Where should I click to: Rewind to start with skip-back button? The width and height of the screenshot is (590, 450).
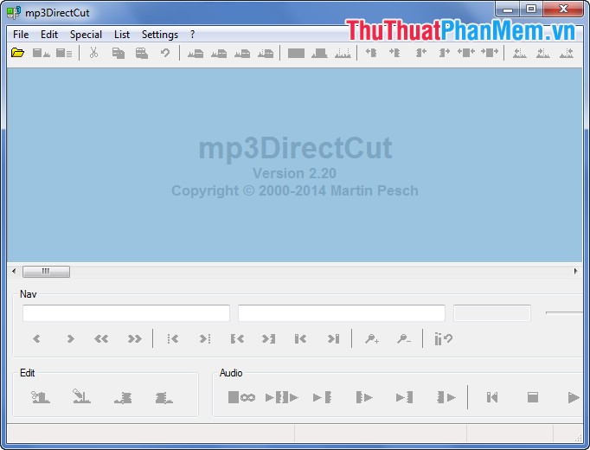click(492, 397)
